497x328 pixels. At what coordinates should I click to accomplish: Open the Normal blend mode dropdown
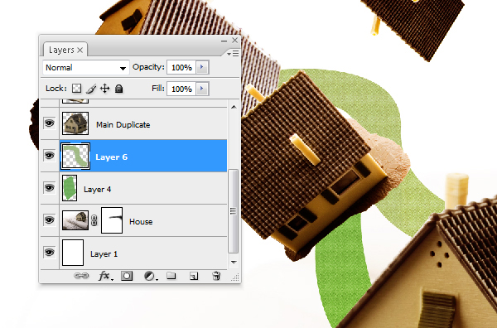tap(86, 67)
